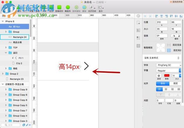Click distribute horizontally icon in inspector
The width and height of the screenshot is (184, 128).
tap(145, 16)
